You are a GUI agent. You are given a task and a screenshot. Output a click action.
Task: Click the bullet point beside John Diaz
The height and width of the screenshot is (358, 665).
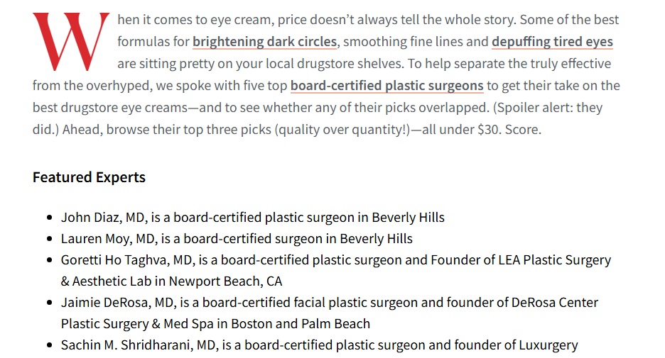point(49,218)
